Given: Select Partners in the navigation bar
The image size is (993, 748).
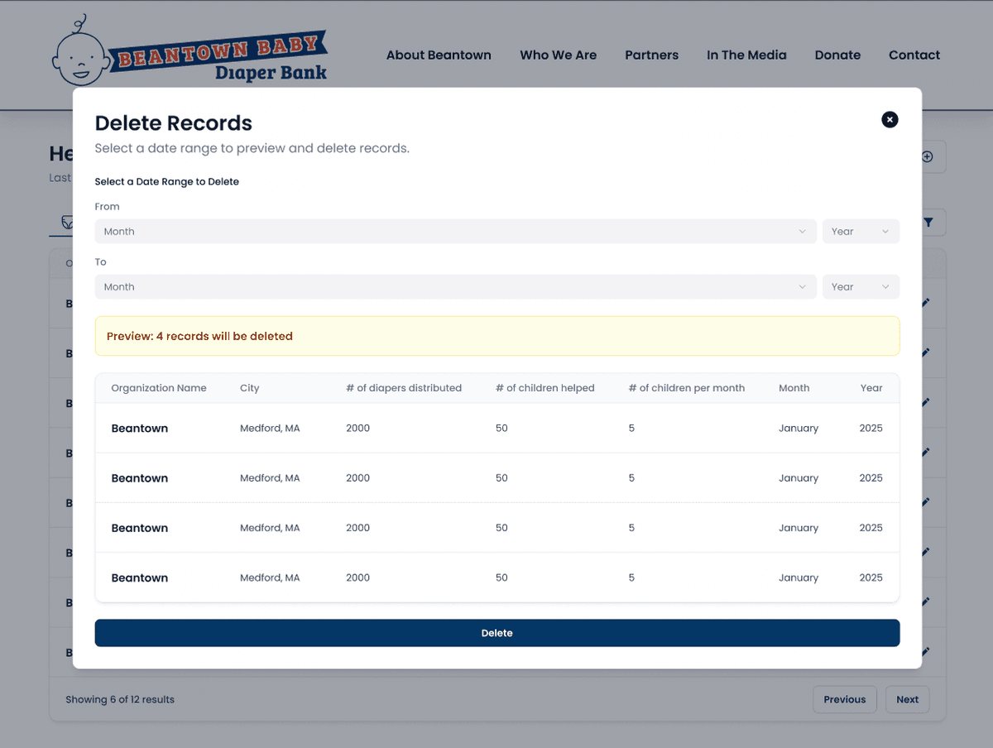Looking at the screenshot, I should pos(651,55).
